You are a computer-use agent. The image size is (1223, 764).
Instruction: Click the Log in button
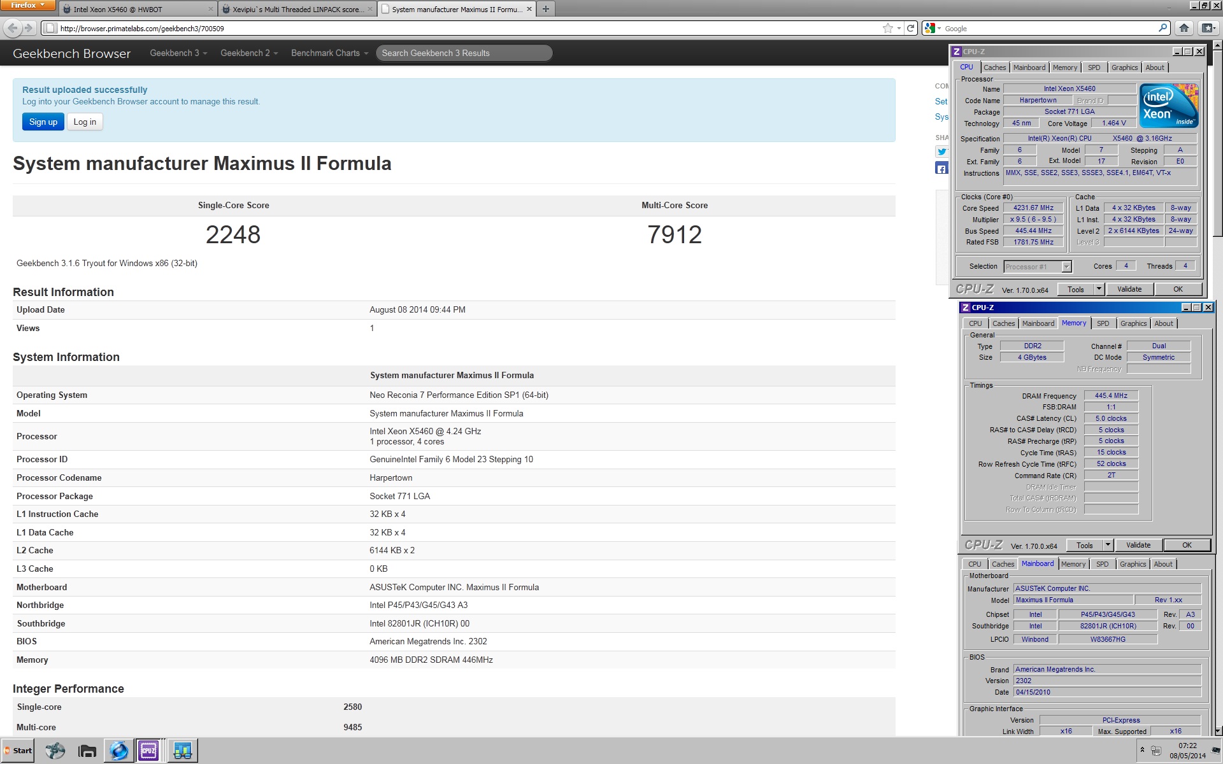[85, 122]
